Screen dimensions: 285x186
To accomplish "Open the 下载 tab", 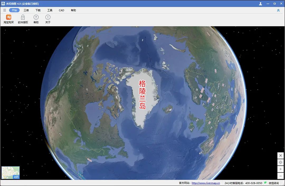I will pos(38,10).
